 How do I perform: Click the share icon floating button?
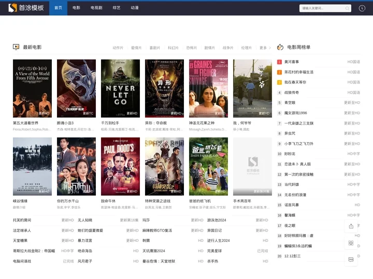(351, 226)
